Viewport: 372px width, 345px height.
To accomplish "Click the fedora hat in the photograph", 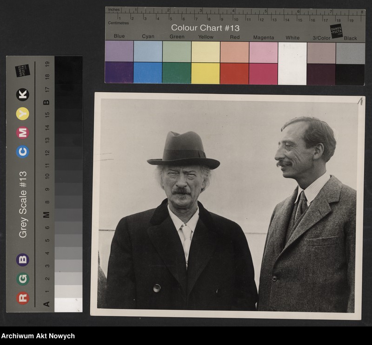I will (x=183, y=150).
